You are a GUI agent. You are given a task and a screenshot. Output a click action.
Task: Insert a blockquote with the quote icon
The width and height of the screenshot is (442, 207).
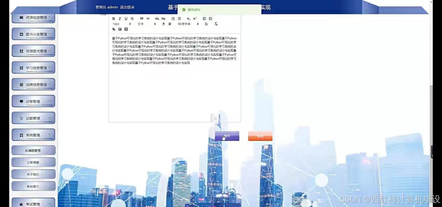[x=142, y=19]
